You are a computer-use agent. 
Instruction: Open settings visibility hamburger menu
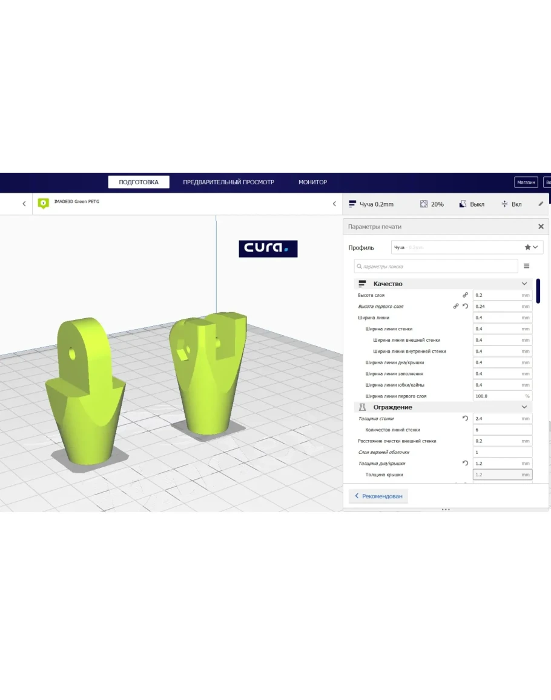[526, 266]
